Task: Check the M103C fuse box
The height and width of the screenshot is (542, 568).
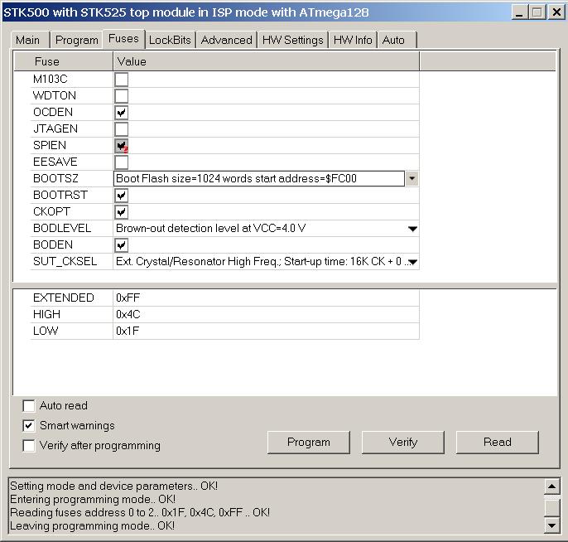Action: coord(122,80)
